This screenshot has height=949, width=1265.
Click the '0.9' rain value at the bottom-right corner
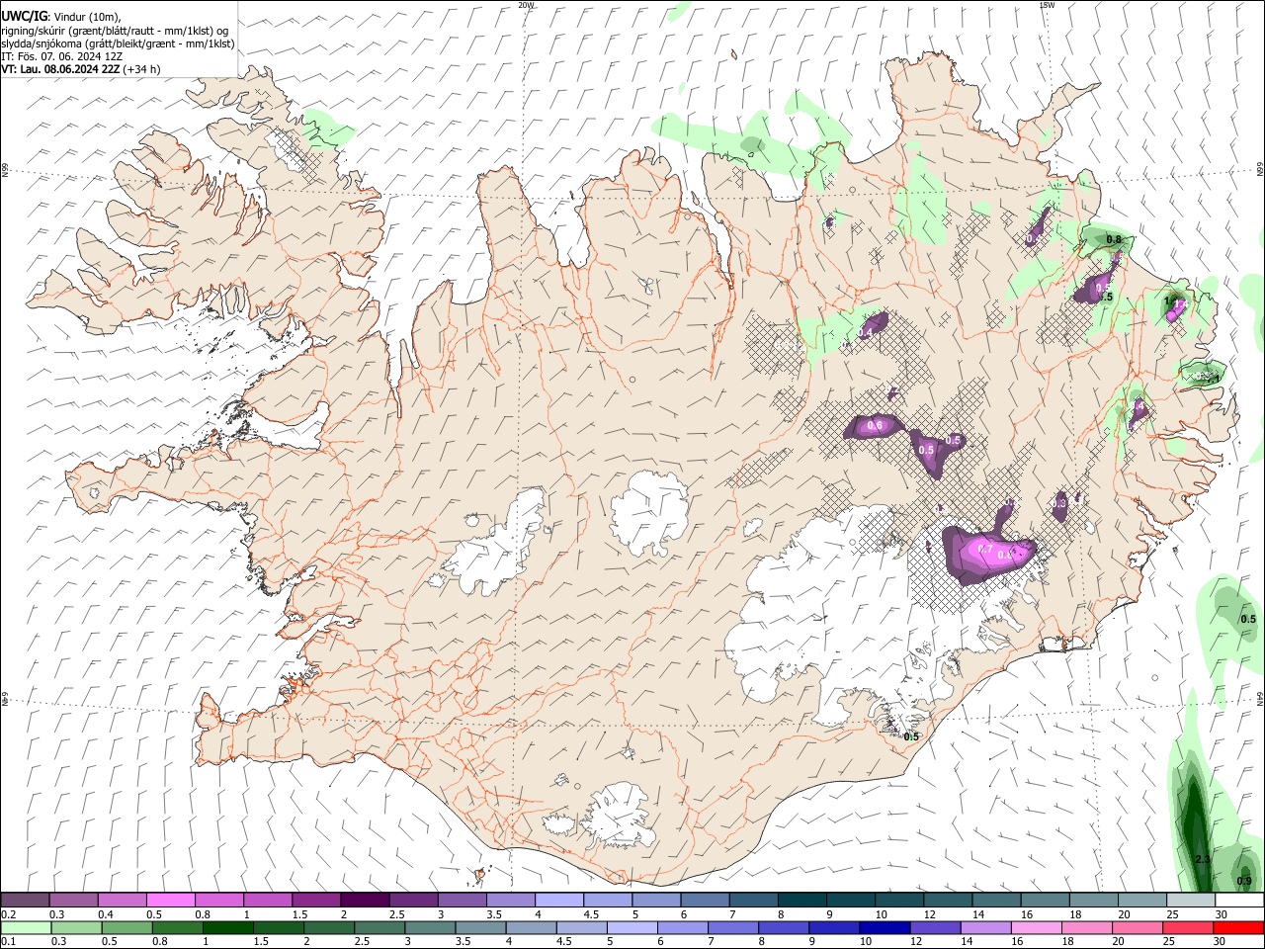tap(1244, 881)
